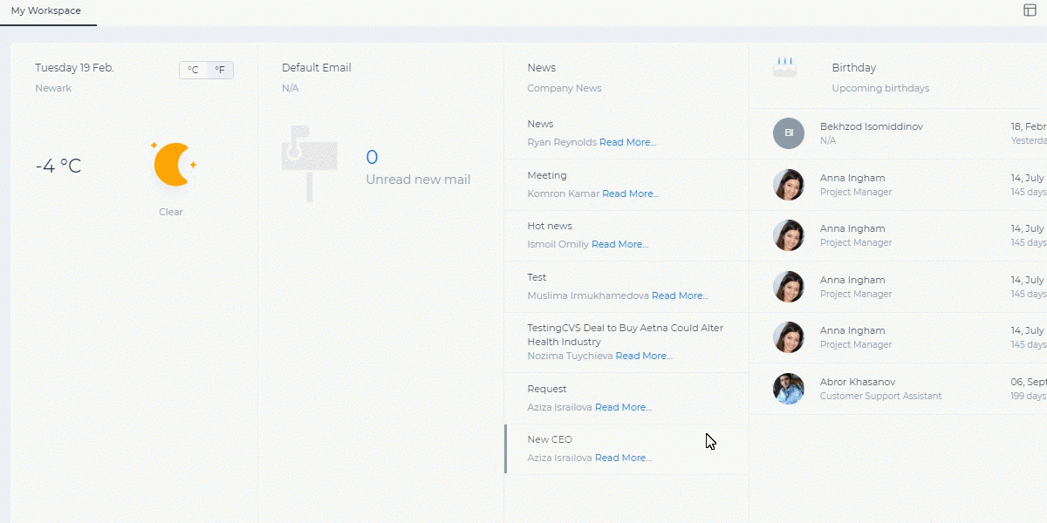The height and width of the screenshot is (523, 1047).
Task: Read more on Test news item
Action: click(681, 295)
